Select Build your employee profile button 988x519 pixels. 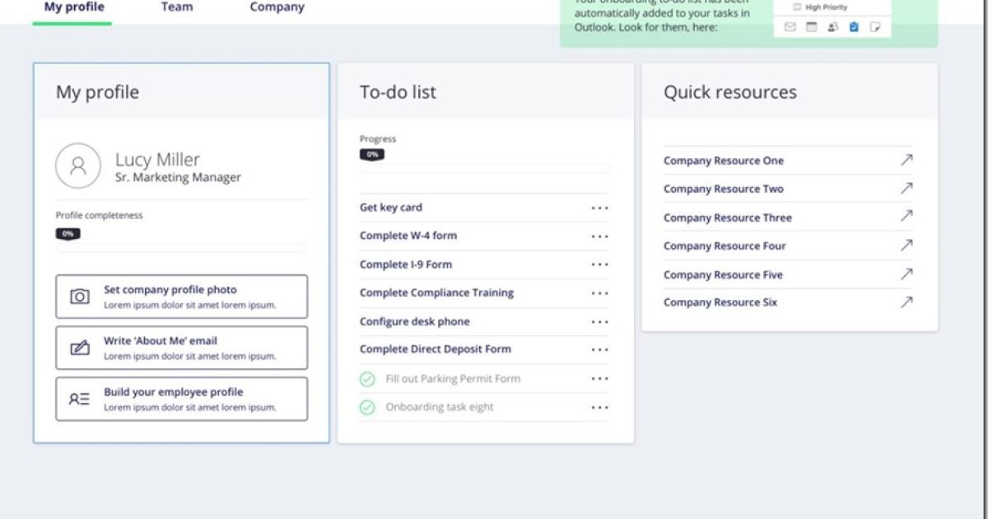pos(181,399)
